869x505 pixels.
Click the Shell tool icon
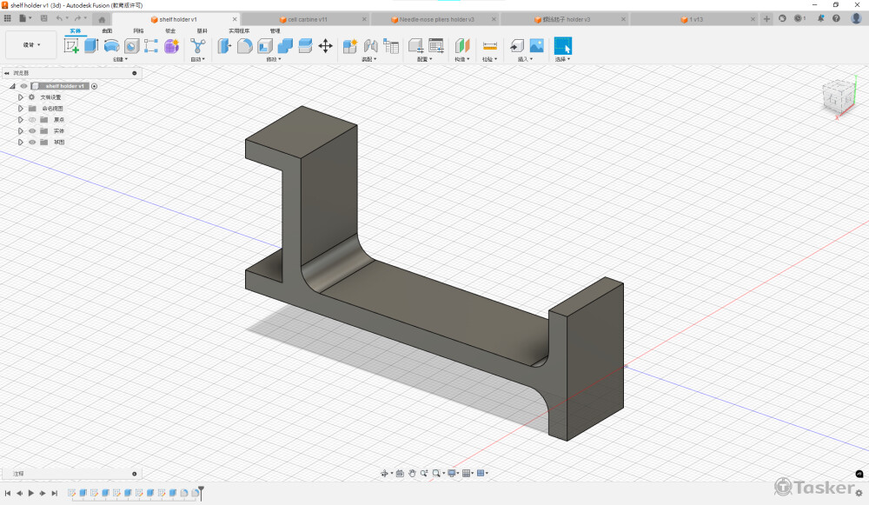265,46
